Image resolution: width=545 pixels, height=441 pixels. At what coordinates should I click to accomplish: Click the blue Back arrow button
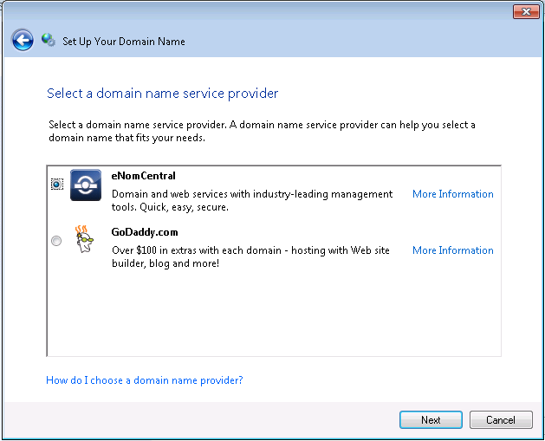(x=23, y=40)
